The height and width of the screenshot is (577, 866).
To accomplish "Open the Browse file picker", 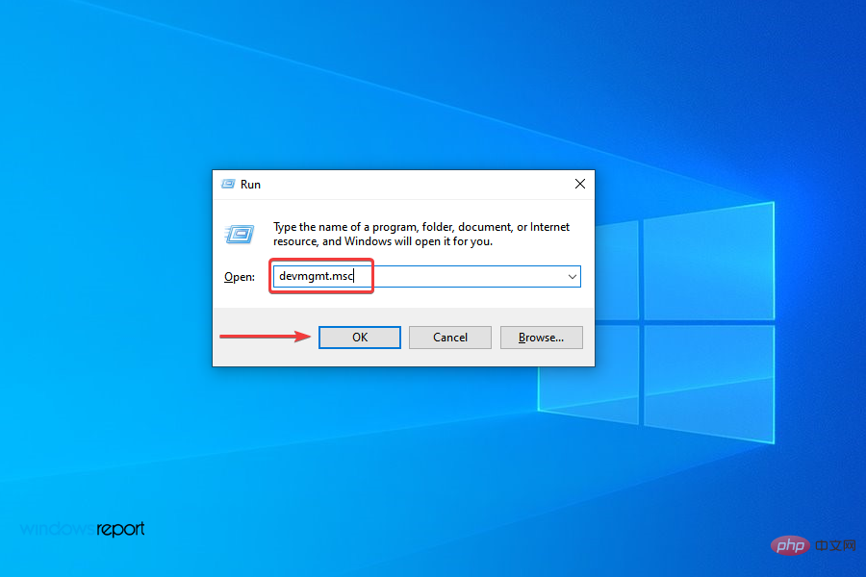I will [541, 337].
